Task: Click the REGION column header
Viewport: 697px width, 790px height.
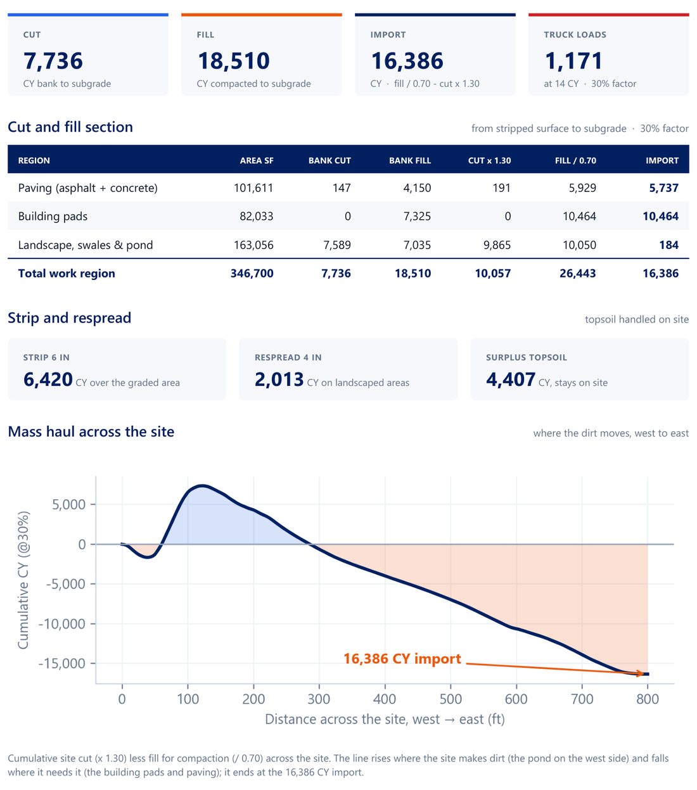Action: (34, 160)
